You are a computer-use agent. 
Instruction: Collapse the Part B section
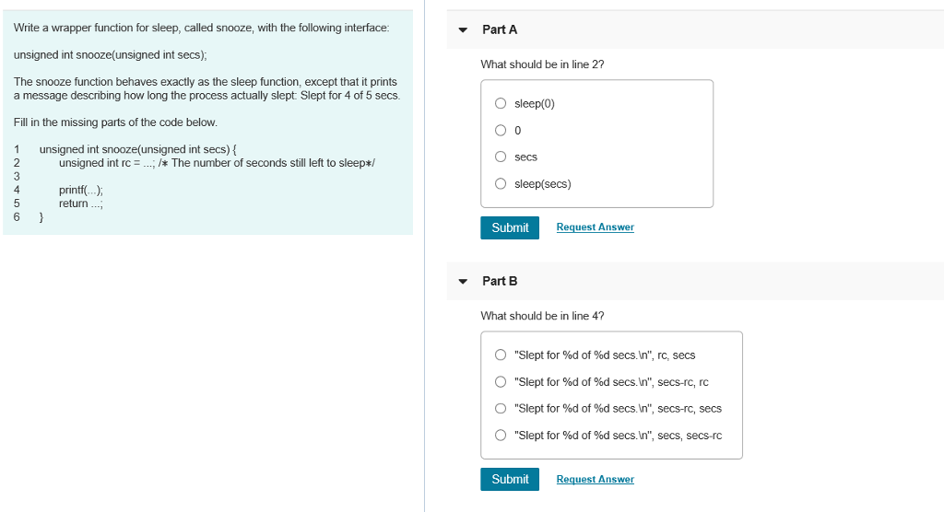coord(463,282)
